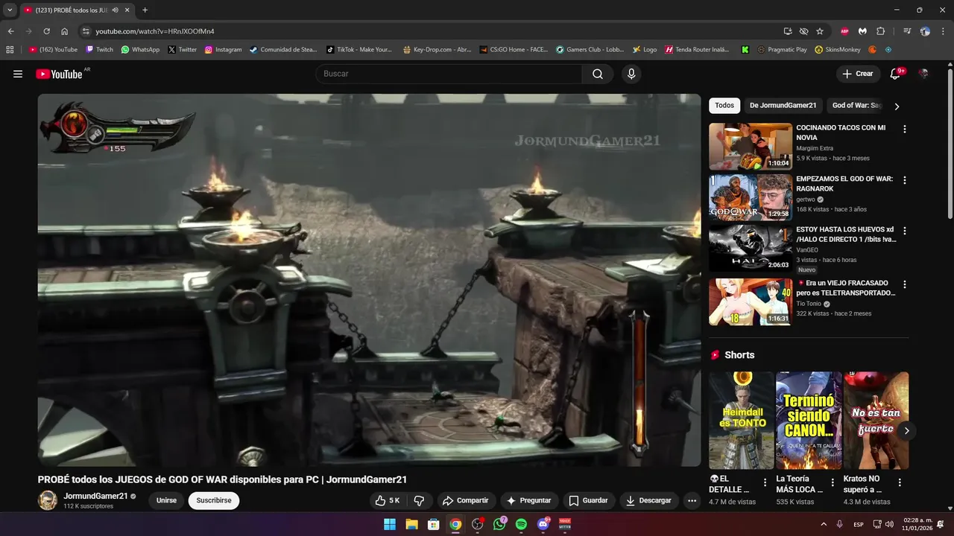Open the COCINANDO TACOS CON MI NOVIA thumbnail

[751, 147]
